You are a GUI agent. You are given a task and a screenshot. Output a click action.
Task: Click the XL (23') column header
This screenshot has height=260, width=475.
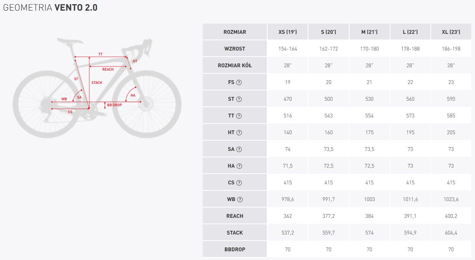[x=451, y=32]
